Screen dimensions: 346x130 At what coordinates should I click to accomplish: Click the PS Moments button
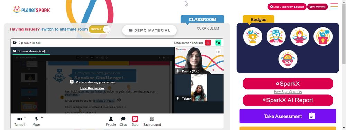click(318, 7)
